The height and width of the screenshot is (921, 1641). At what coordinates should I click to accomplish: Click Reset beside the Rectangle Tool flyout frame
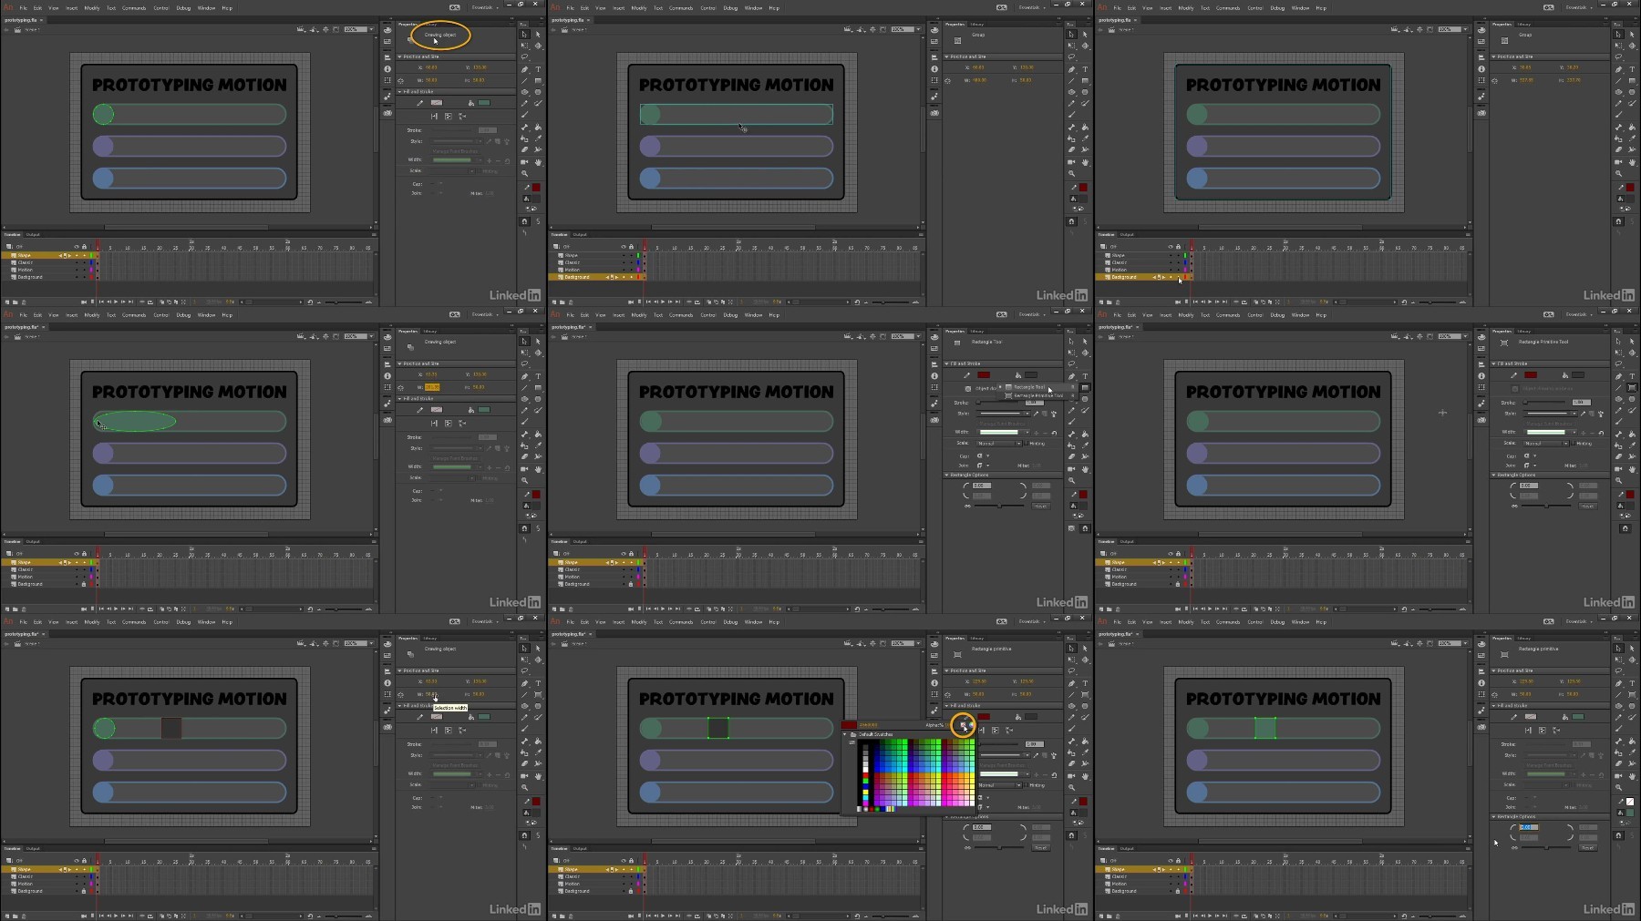(1041, 506)
